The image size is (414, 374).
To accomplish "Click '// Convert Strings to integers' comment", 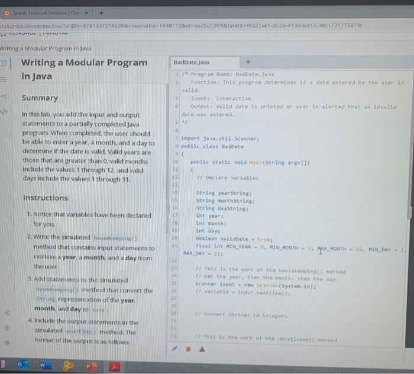I will pos(241,315).
